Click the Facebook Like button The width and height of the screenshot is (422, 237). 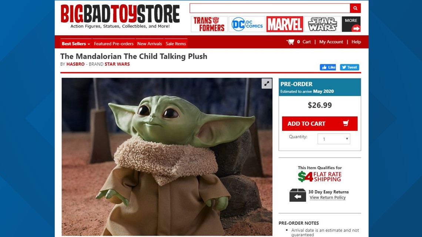[328, 67]
